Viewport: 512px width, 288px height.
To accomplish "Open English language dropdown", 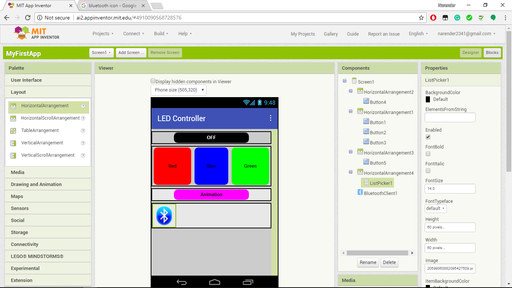I will 418,34.
